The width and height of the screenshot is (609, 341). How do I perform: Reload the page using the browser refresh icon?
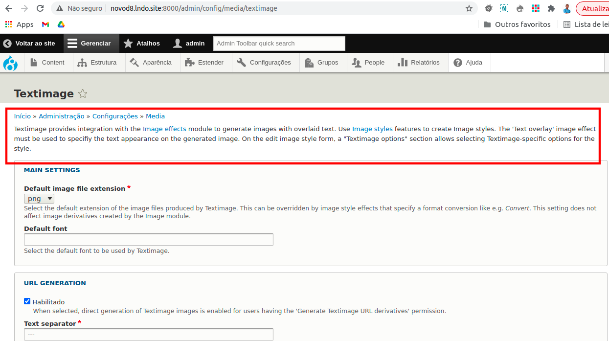pos(40,8)
